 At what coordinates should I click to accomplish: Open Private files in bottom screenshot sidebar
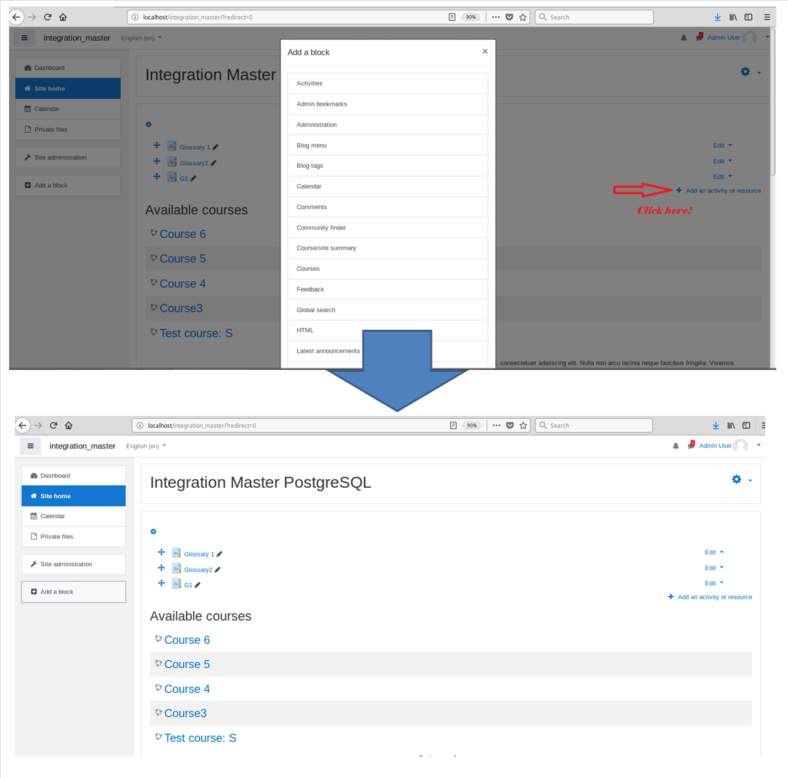click(73, 536)
